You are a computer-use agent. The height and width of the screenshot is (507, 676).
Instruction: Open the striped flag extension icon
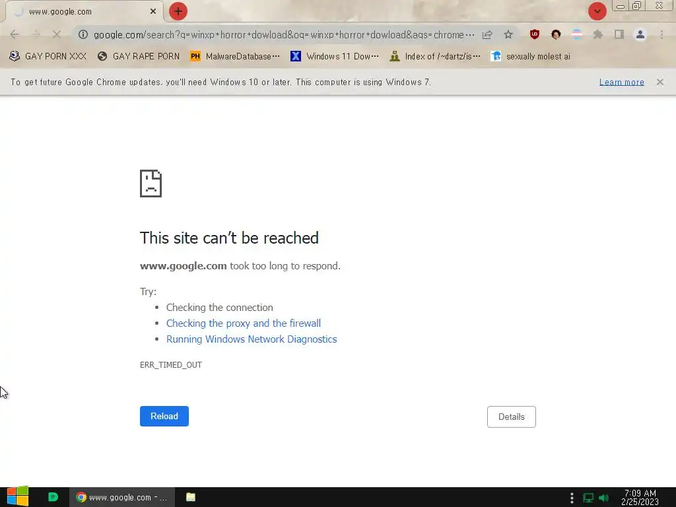pyautogui.click(x=577, y=34)
